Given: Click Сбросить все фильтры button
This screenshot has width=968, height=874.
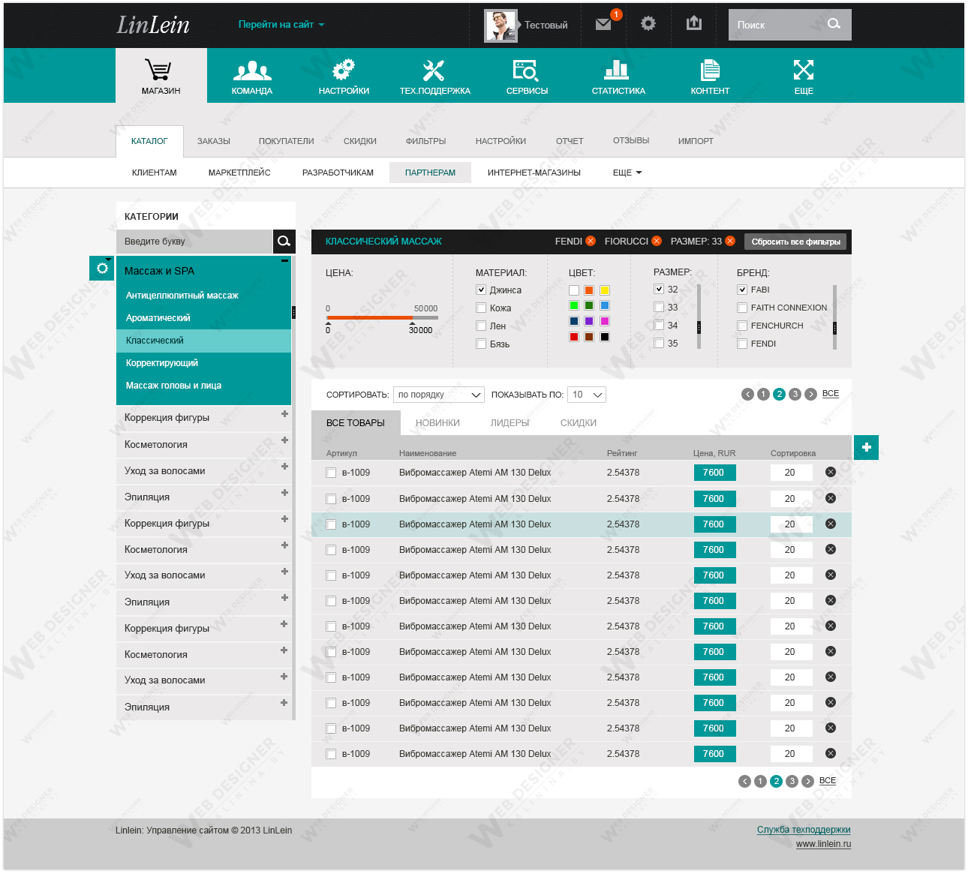Looking at the screenshot, I should coord(795,242).
